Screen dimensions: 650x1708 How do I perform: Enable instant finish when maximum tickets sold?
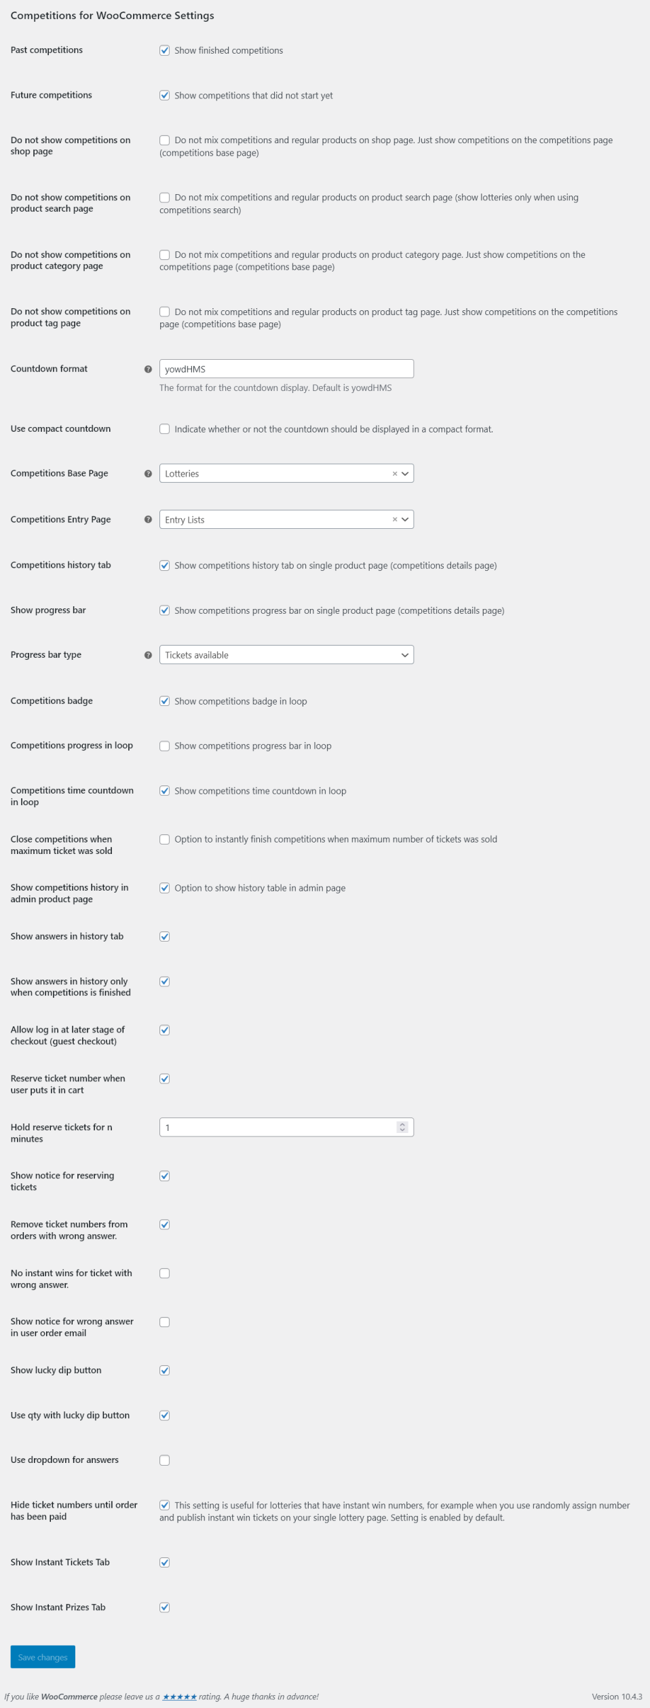[165, 839]
